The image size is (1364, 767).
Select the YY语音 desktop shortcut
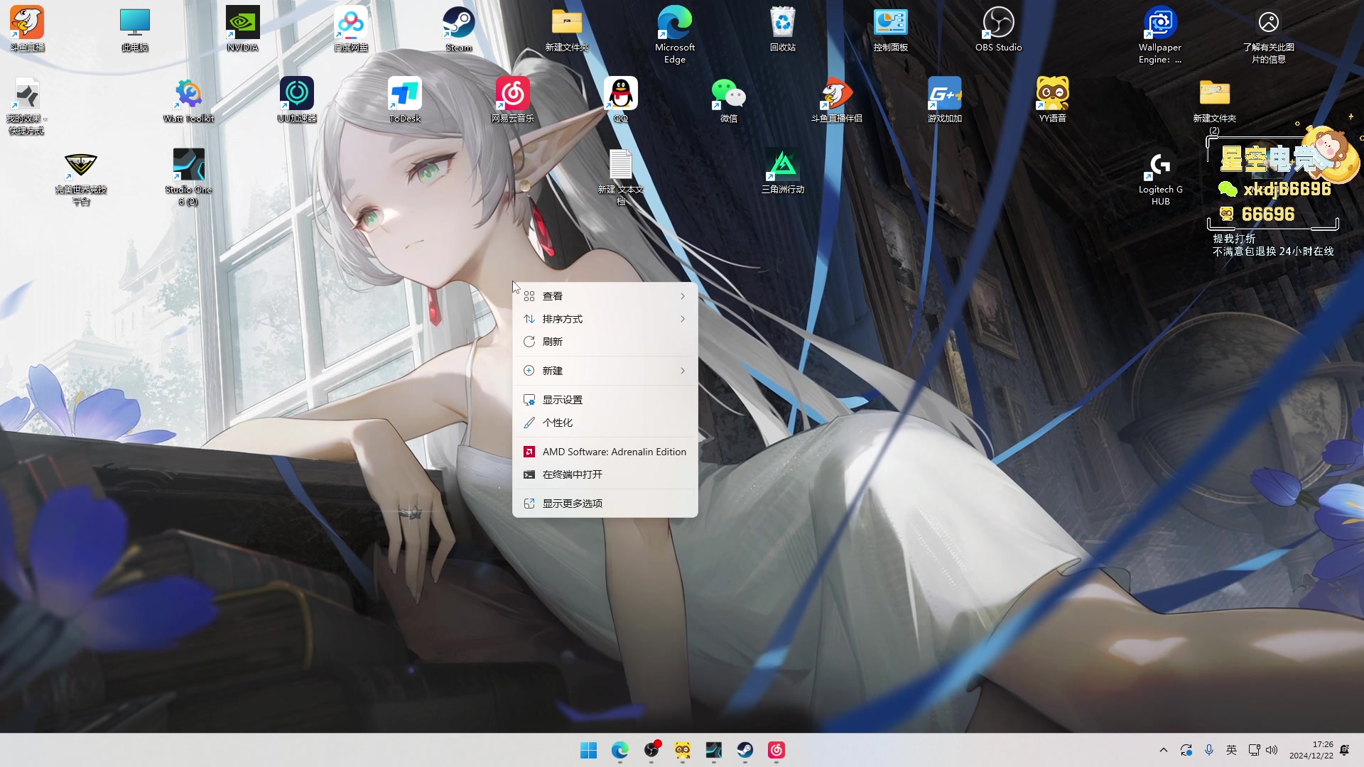click(1053, 100)
